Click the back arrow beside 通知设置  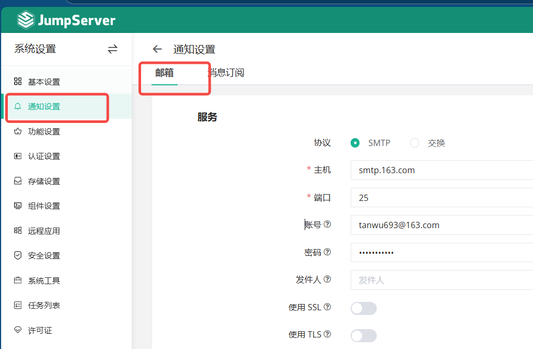pyautogui.click(x=157, y=49)
